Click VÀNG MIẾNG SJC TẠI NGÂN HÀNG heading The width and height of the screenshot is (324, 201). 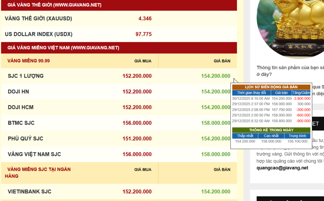(39, 169)
